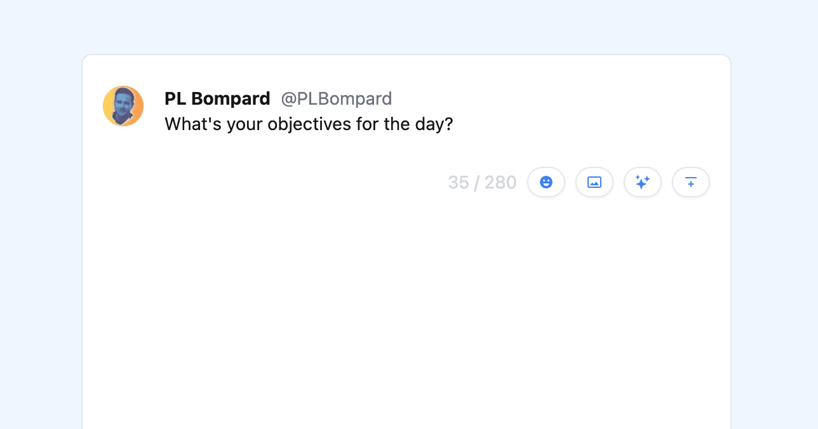The image size is (818, 429).
Task: Click the 35 / 280 character counter
Action: [482, 183]
